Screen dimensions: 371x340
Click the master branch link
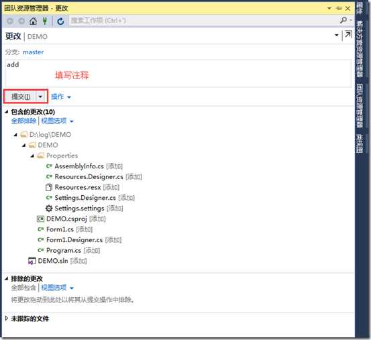coord(33,52)
